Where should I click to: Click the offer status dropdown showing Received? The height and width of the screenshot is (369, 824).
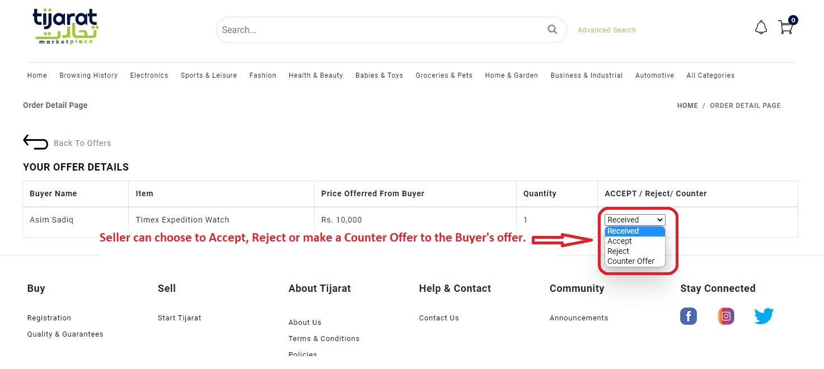[x=635, y=220]
